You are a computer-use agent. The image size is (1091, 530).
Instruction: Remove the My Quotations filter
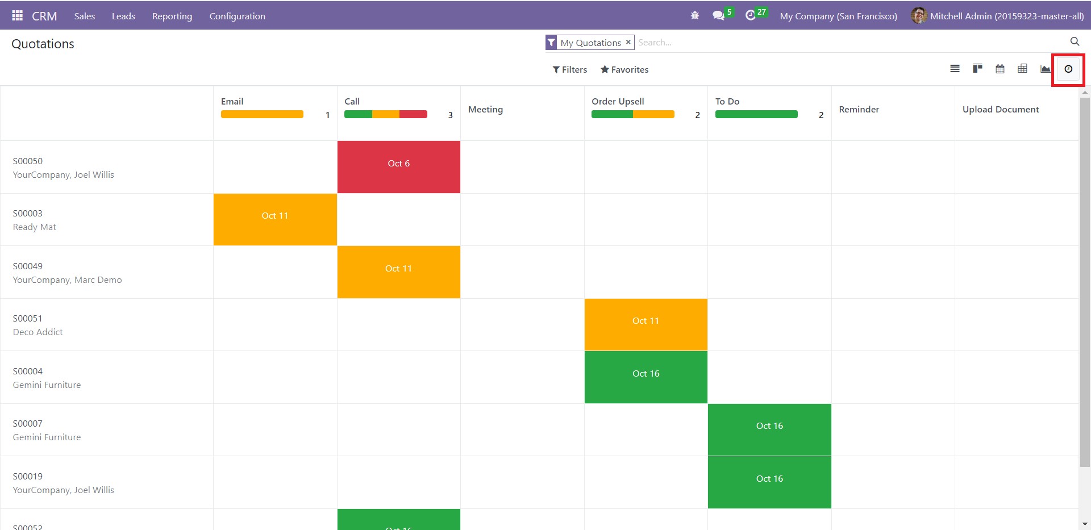(x=628, y=42)
